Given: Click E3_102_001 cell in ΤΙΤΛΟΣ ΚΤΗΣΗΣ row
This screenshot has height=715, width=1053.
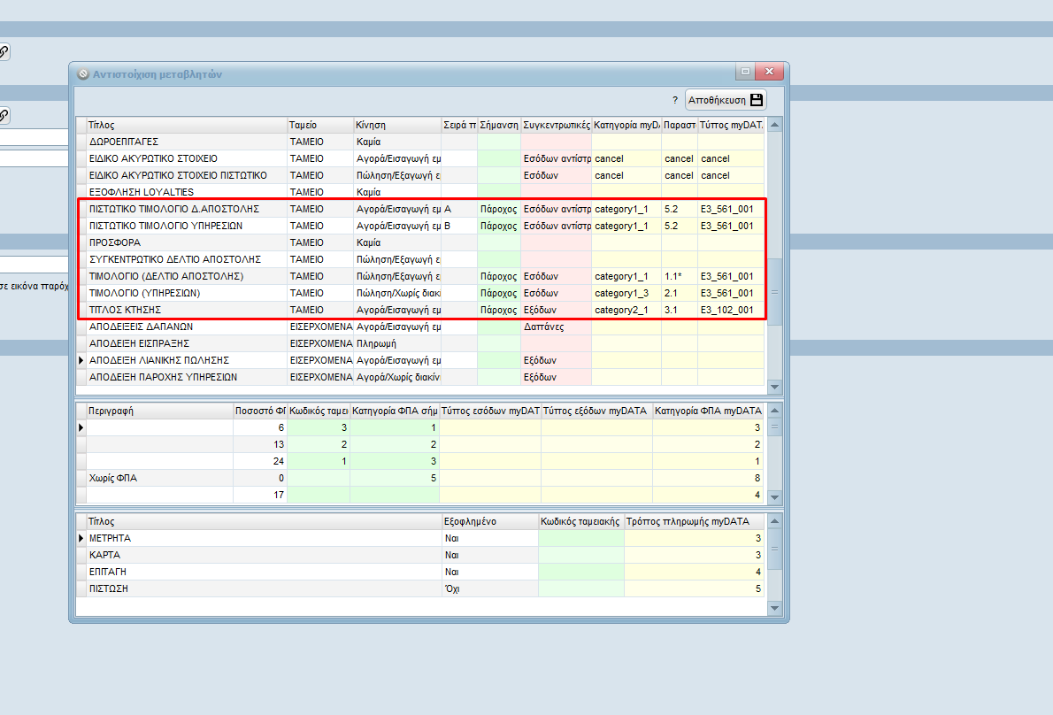Looking at the screenshot, I should (x=731, y=310).
